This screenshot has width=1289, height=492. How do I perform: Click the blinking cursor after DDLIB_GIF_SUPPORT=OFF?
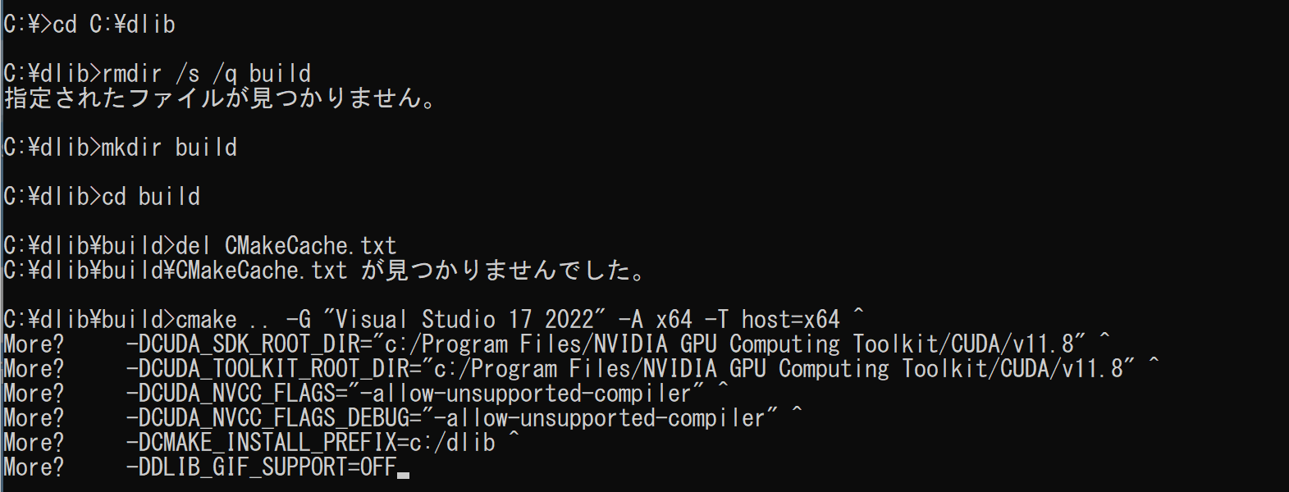click(403, 475)
